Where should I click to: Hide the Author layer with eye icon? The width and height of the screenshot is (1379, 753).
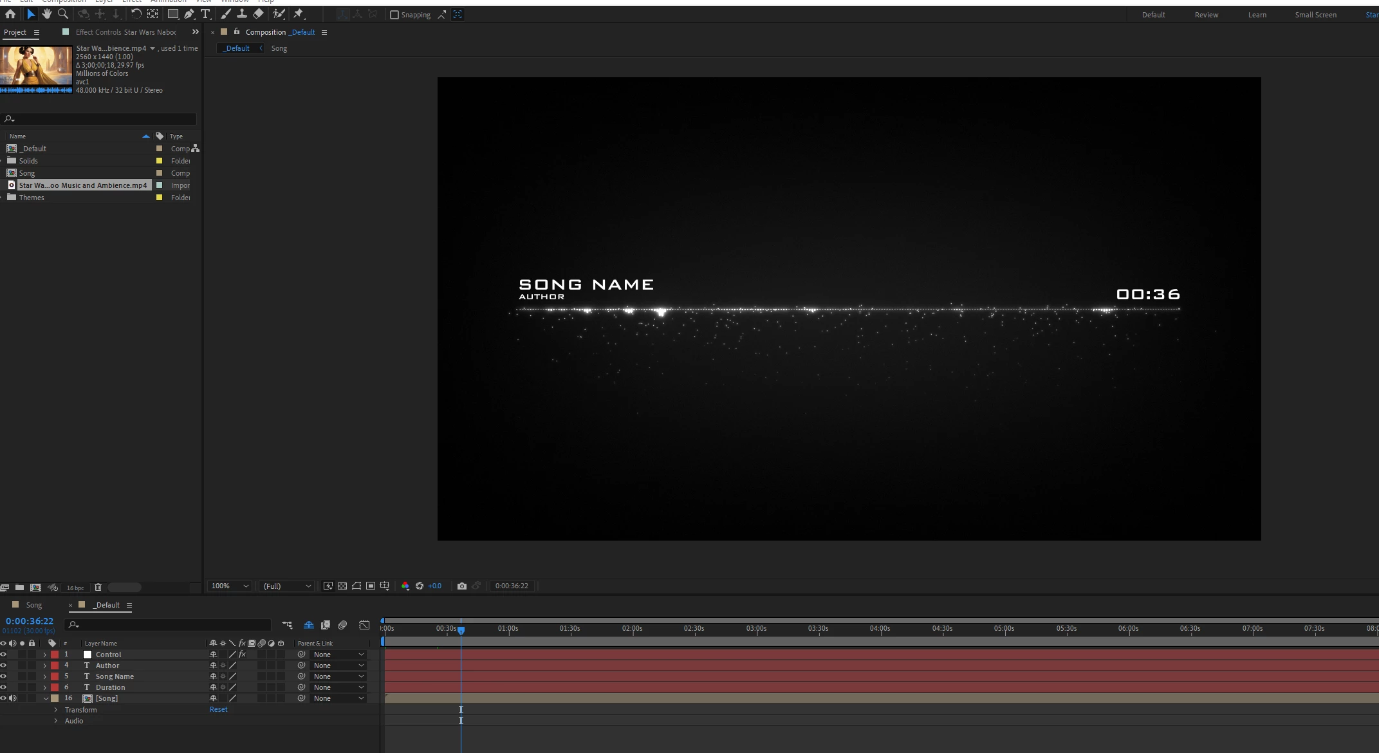3,665
